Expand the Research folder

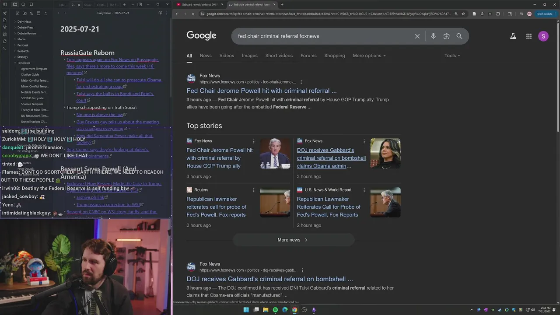click(x=23, y=51)
